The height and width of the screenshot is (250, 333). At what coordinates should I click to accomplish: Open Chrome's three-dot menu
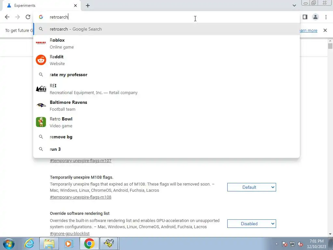pyautogui.click(x=326, y=17)
